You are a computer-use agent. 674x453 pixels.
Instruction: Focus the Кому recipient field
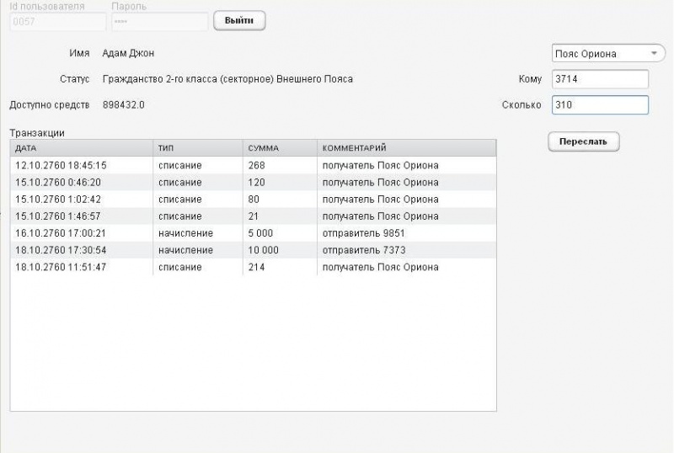pyautogui.click(x=600, y=79)
